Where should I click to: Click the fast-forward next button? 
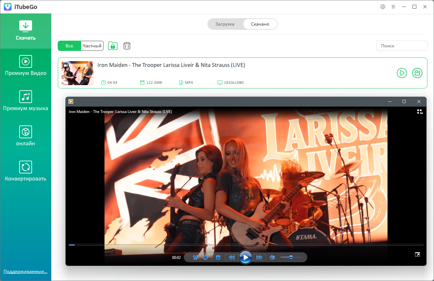pos(259,257)
